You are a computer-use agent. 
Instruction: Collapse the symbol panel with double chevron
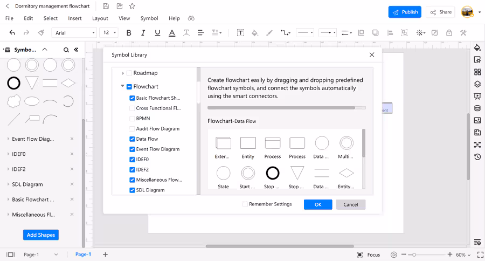pos(77,50)
